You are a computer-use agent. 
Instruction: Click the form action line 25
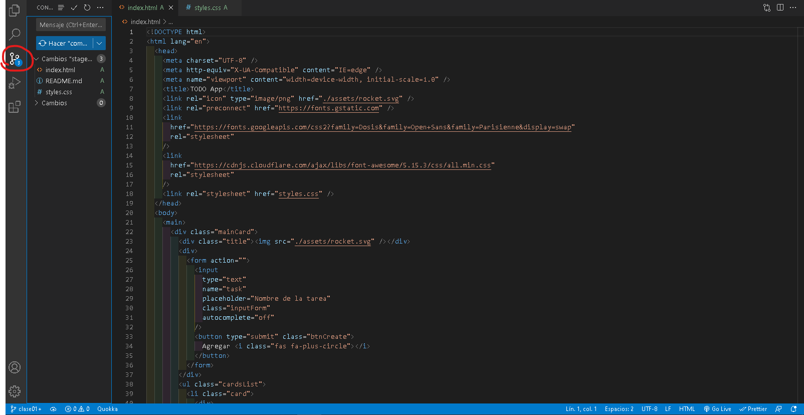point(218,261)
